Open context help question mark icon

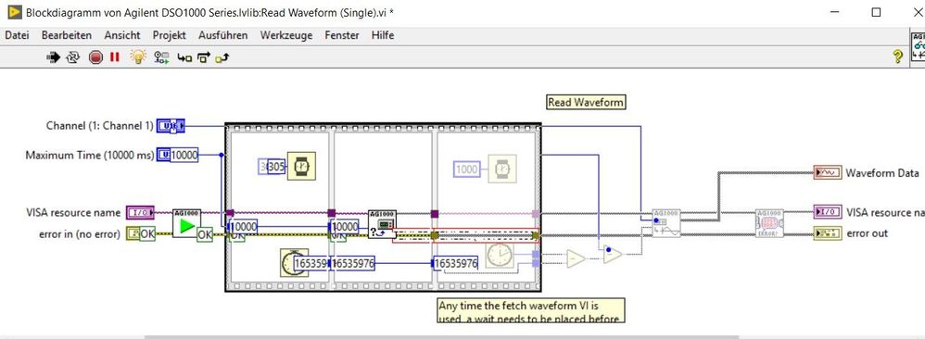[x=897, y=56]
